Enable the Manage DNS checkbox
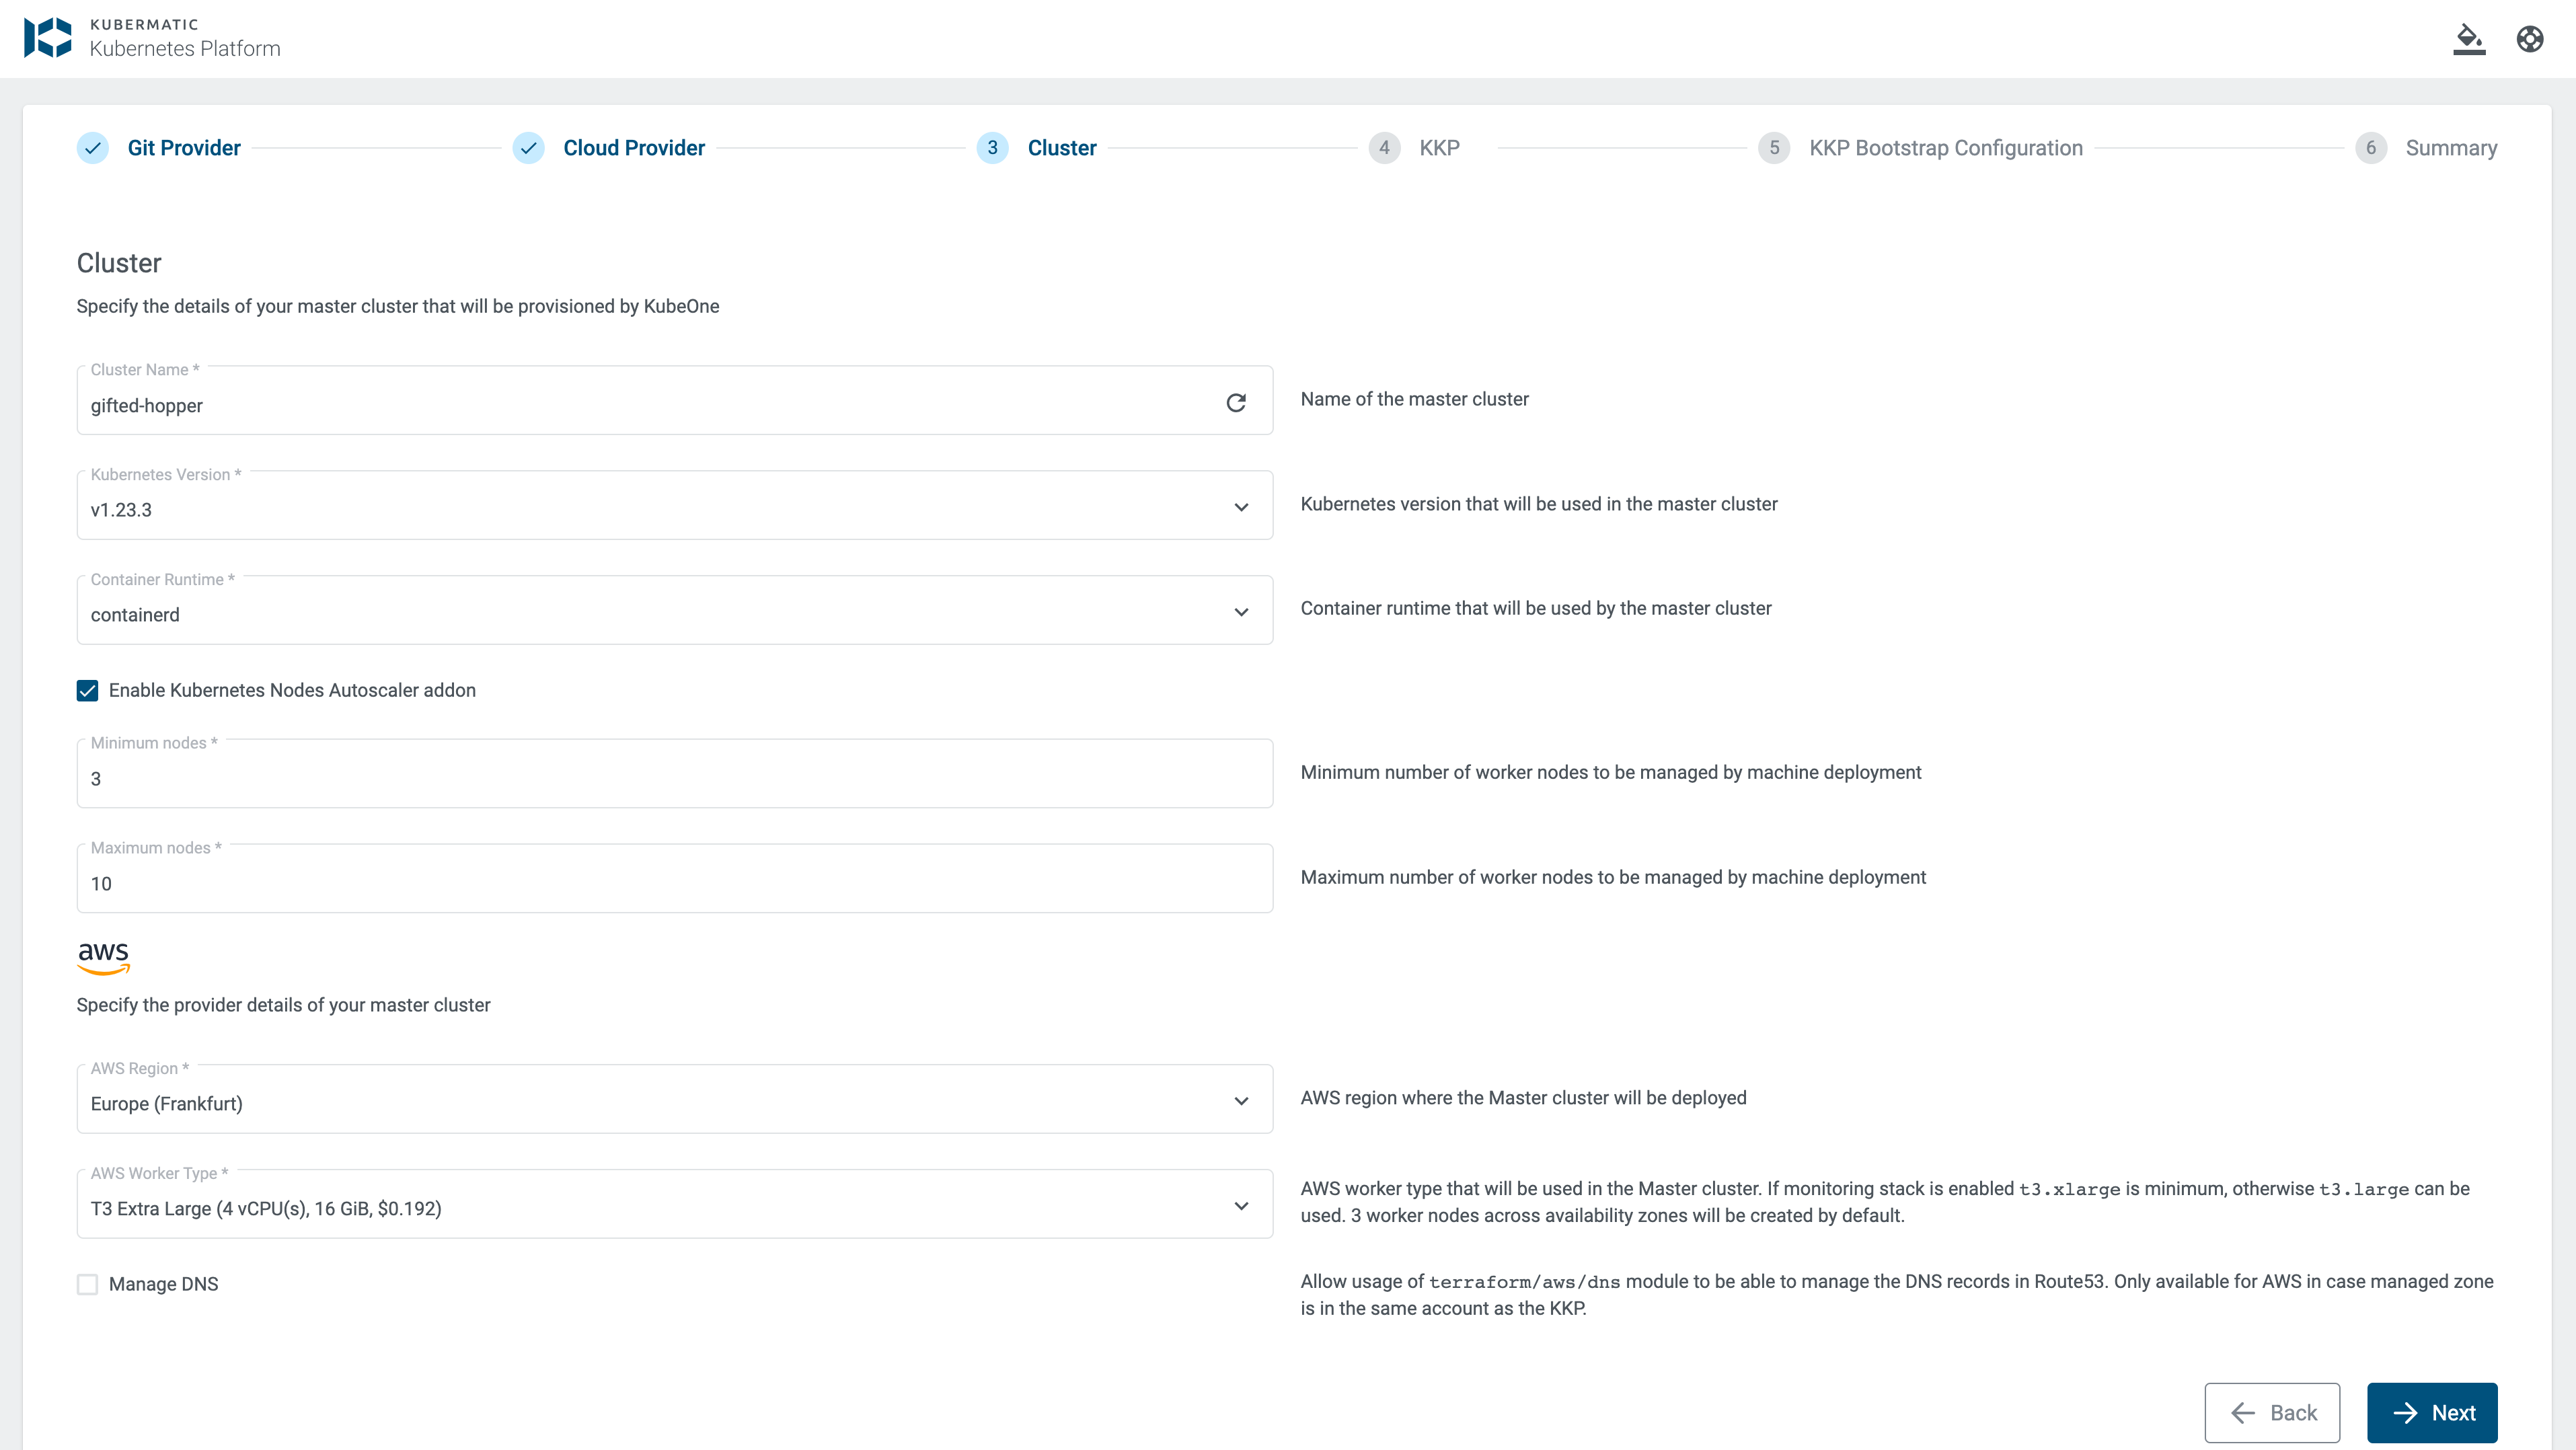Viewport: 2576px width, 1450px height. 88,1284
